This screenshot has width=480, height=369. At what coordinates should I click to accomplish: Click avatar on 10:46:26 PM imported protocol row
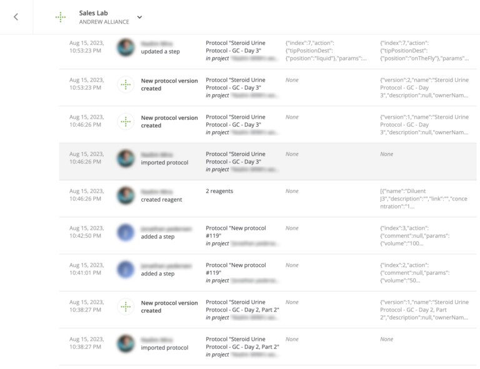(126, 159)
